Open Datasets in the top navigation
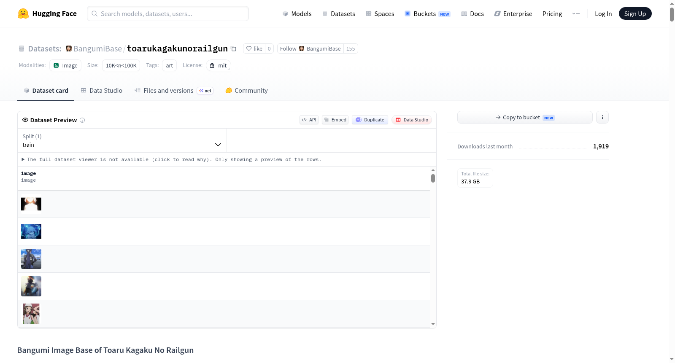 tap(338, 13)
